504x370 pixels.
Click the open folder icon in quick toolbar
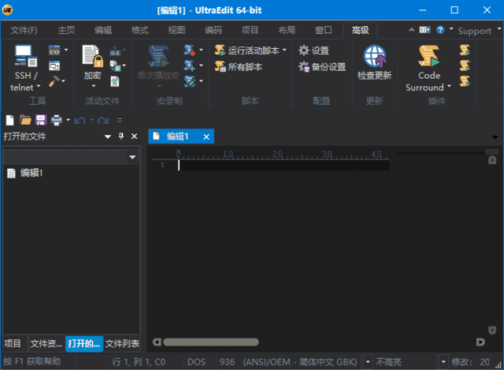click(25, 120)
